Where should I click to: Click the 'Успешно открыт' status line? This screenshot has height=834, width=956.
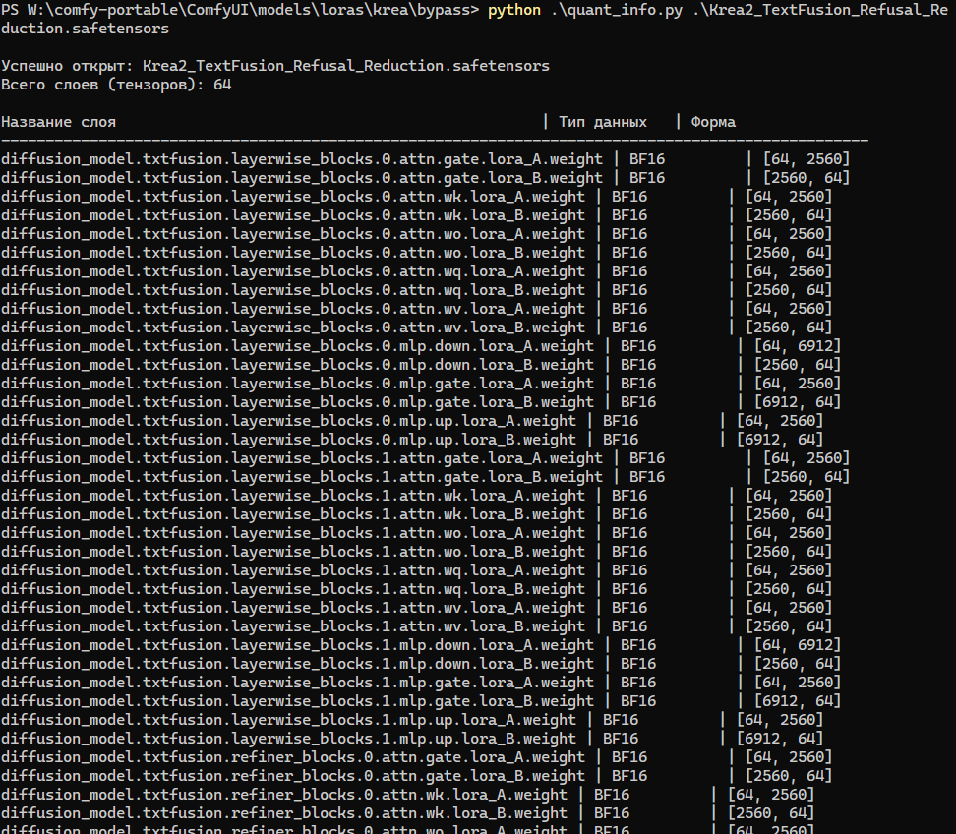(x=275, y=66)
